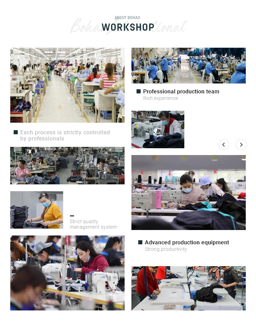256x321 pixels.
Task: Click the square bullet beside Advanced production equipment
Action: tap(140, 242)
